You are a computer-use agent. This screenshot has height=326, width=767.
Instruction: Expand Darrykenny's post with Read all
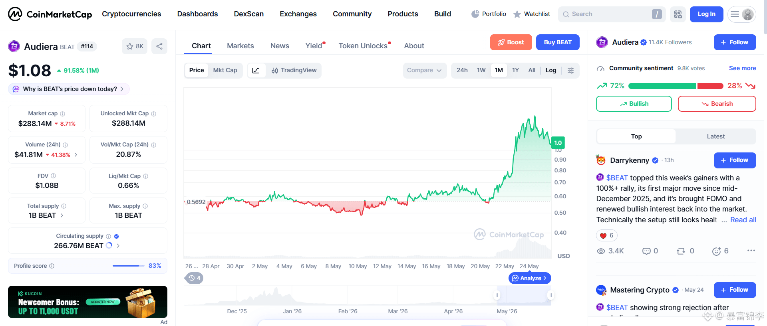(x=743, y=220)
